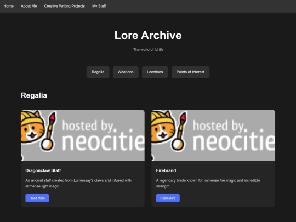Select the Weapons category button
Viewport: 296px width, 222px height.
click(126, 72)
